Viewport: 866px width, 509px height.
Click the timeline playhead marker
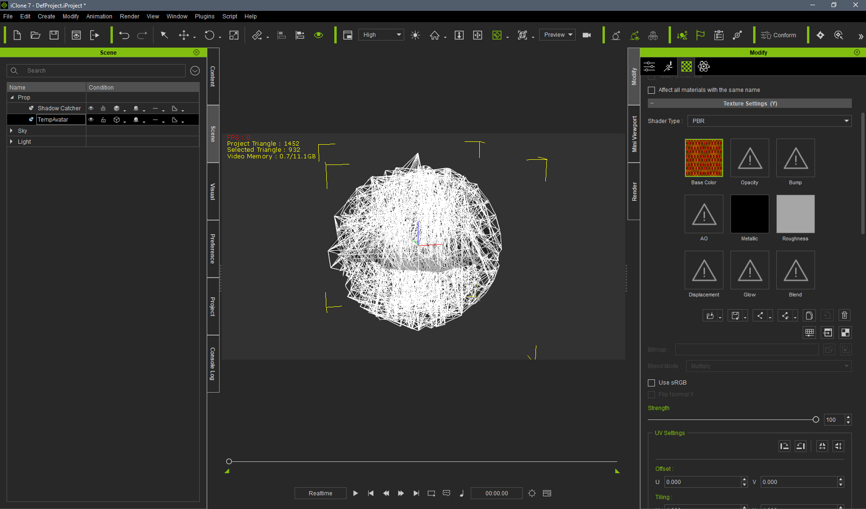click(229, 461)
